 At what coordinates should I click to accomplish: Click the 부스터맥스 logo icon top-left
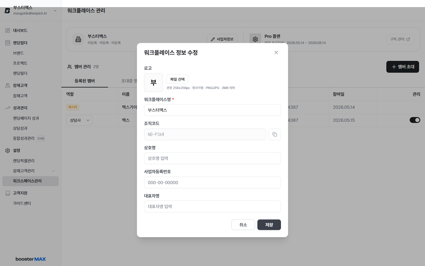pos(7,11)
